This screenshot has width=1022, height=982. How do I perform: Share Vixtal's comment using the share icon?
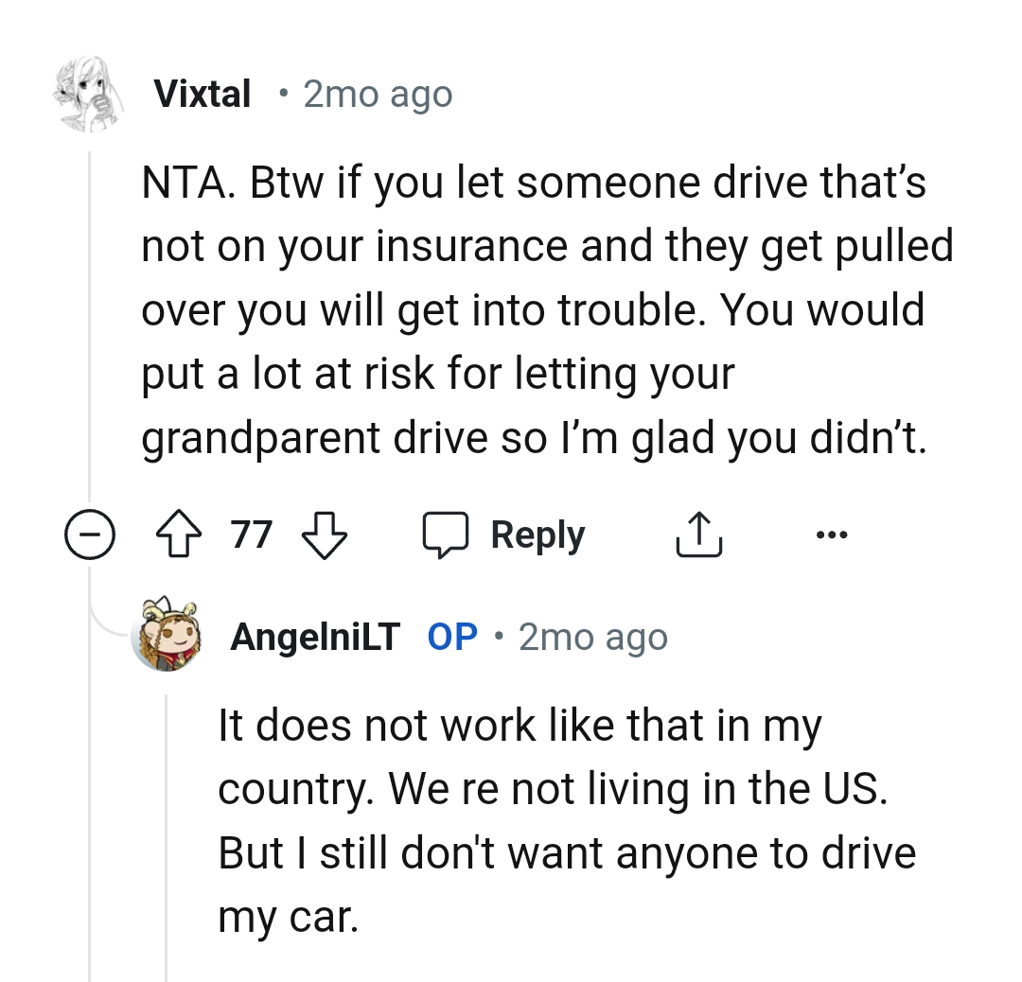click(698, 533)
